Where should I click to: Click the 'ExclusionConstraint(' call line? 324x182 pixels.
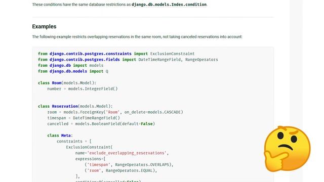[89, 147]
